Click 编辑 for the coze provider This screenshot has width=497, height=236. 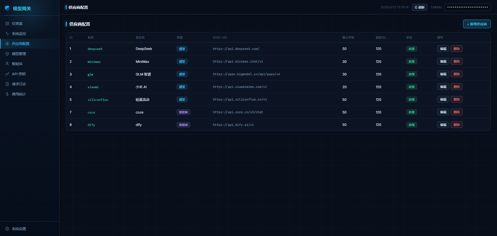(443, 112)
